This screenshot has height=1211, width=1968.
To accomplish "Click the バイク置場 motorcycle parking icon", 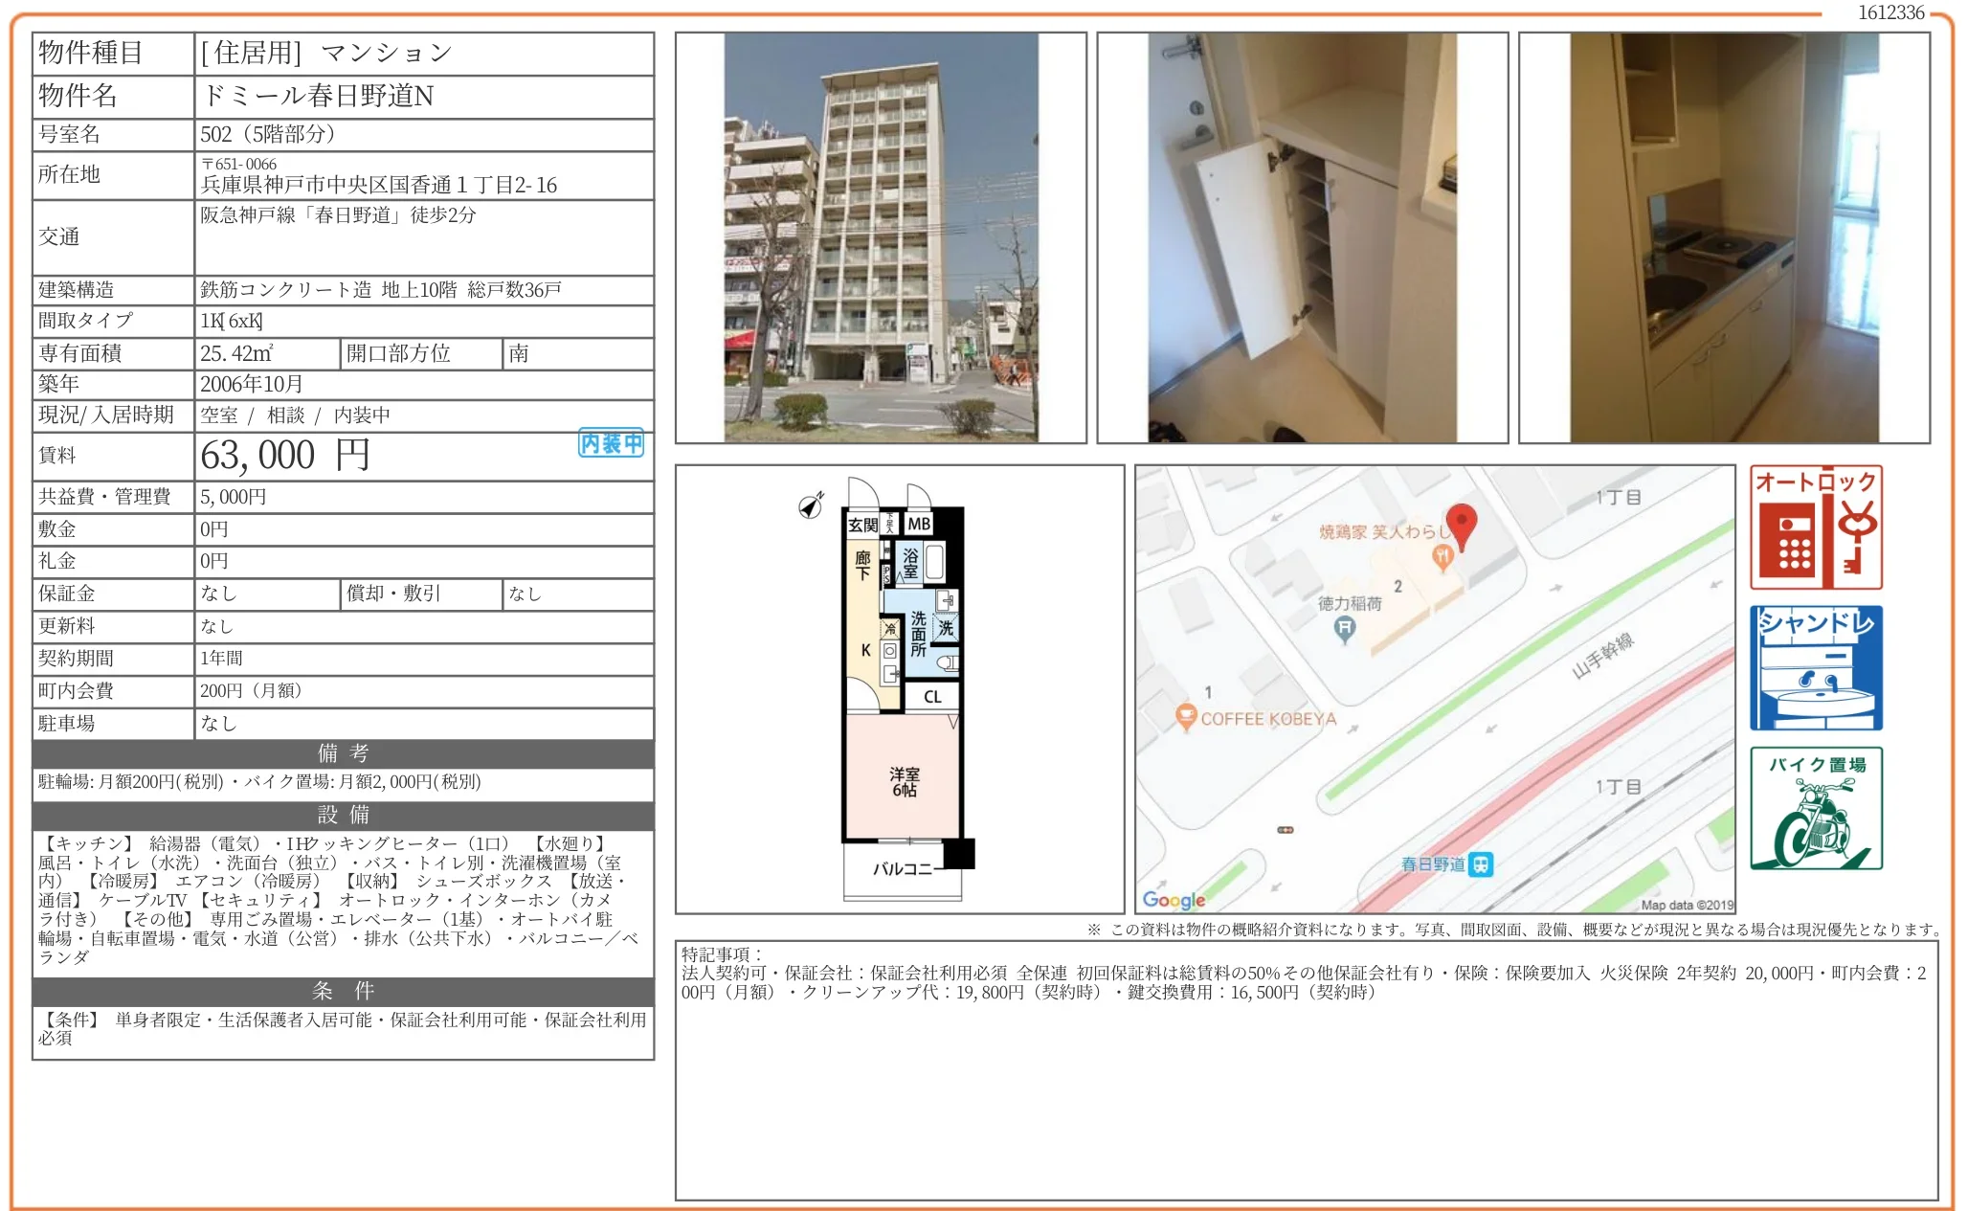I will click(1815, 809).
